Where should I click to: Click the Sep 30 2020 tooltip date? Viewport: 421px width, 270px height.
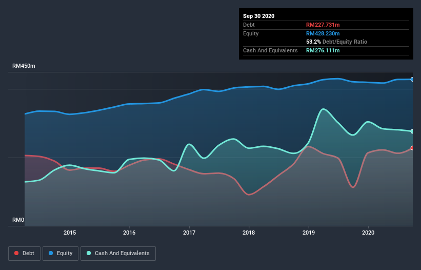tap(259, 16)
